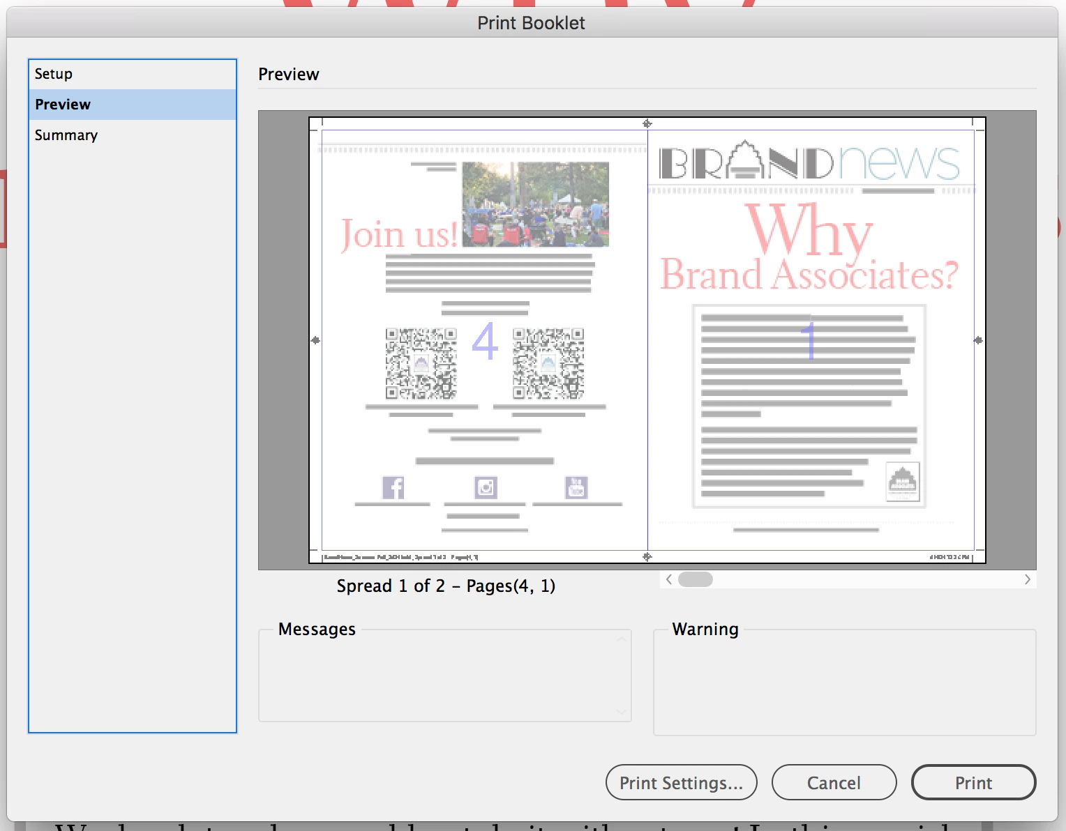The width and height of the screenshot is (1066, 831).
Task: Click the page 1 preview thumbnail
Action: (x=811, y=340)
